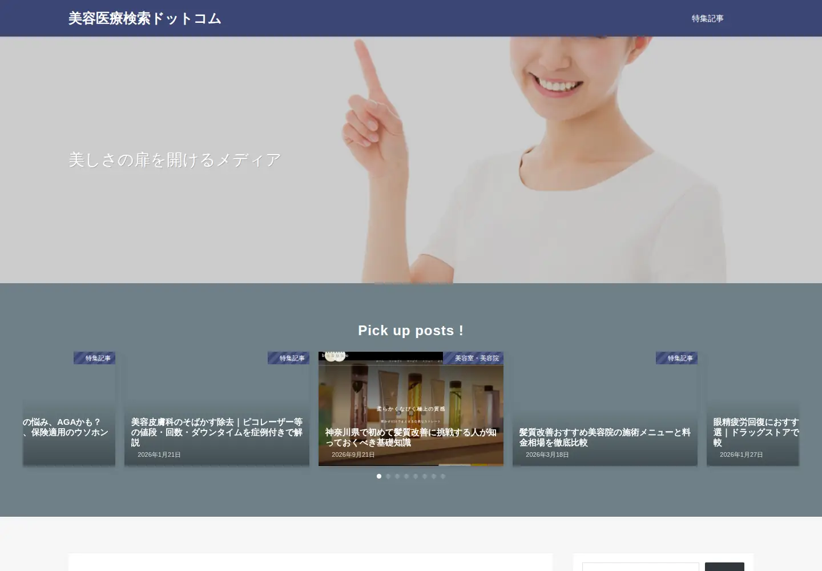Open the 美容医療検索ドットコム site title
This screenshot has height=571, width=822.
point(145,18)
